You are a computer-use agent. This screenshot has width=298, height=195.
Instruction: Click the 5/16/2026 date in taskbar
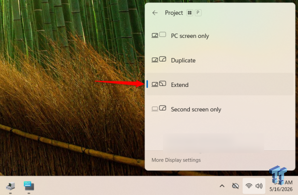tap(281, 189)
